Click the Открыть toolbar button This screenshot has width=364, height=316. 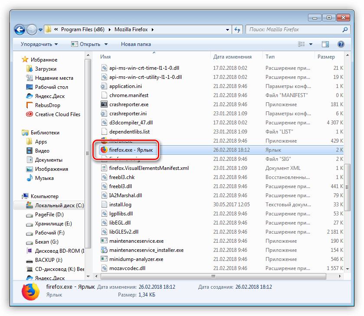86,44
